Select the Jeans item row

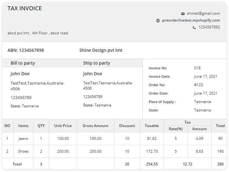pos(23,139)
